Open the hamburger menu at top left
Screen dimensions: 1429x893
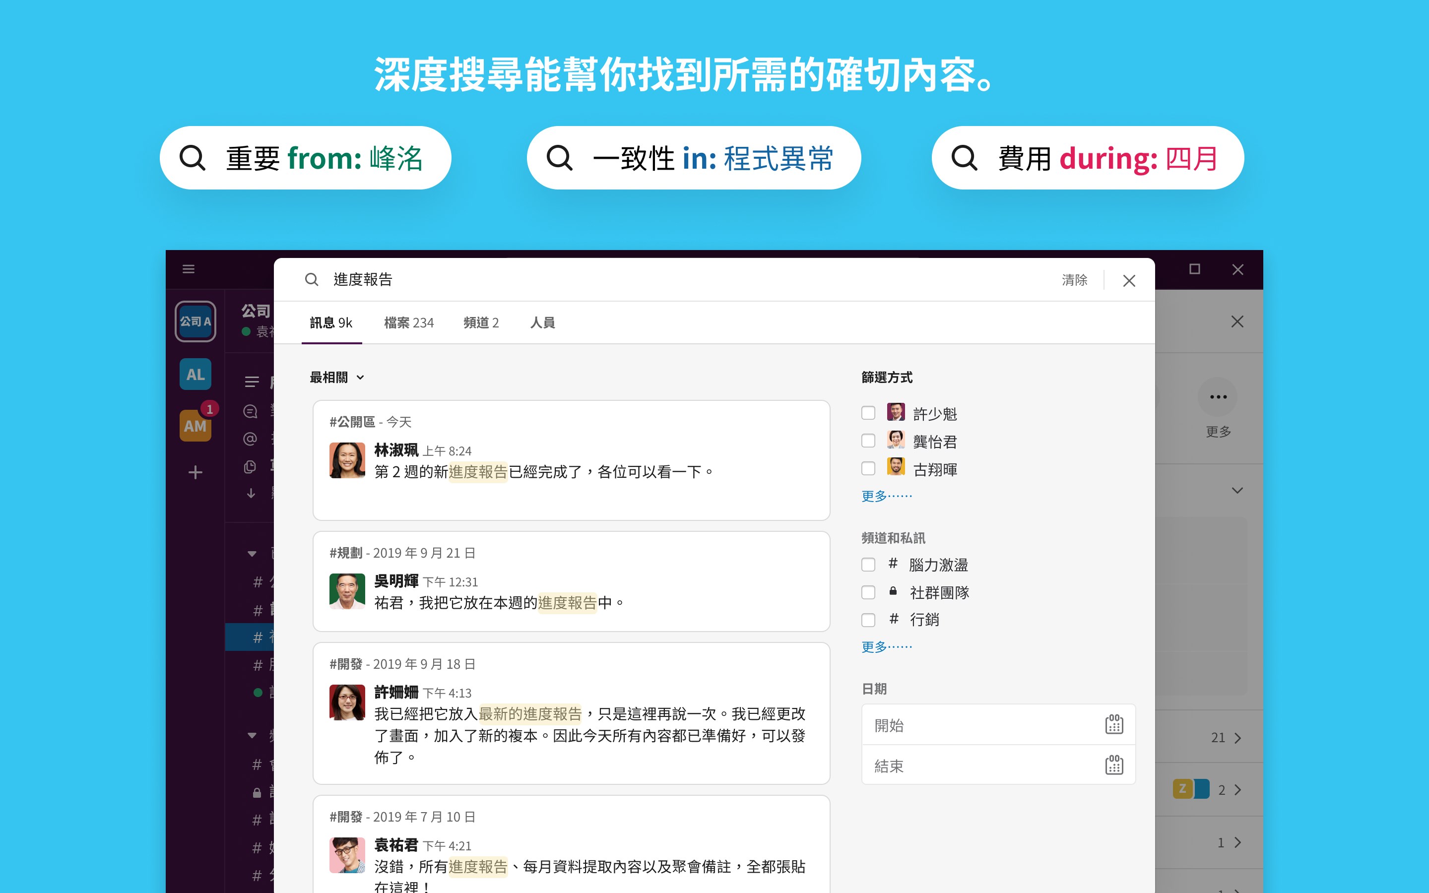pyautogui.click(x=189, y=269)
